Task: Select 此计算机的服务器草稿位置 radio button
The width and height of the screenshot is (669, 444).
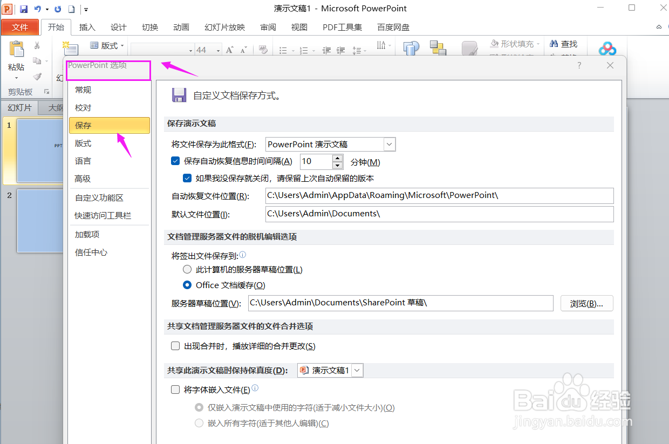Action: pos(187,269)
